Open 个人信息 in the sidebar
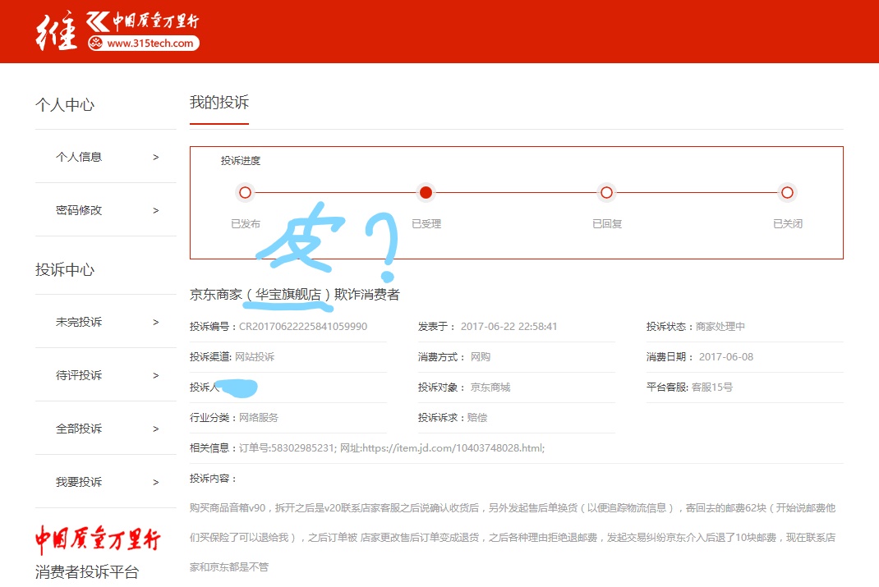This screenshot has height=587, width=879. coord(79,157)
